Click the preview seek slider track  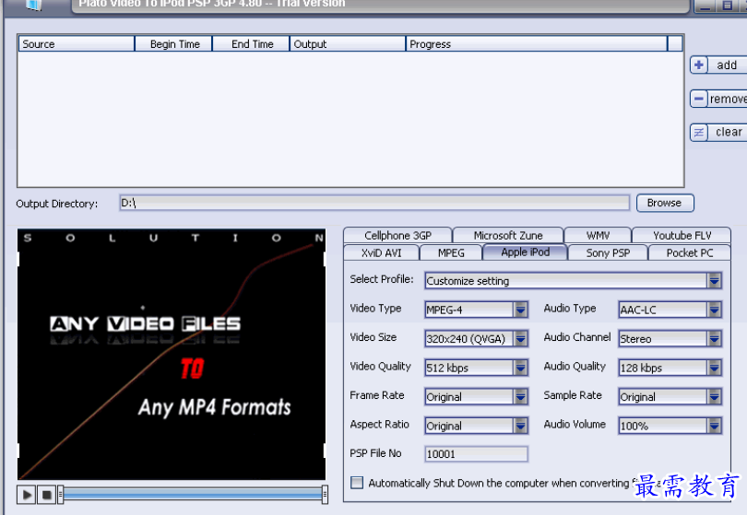pos(193,494)
